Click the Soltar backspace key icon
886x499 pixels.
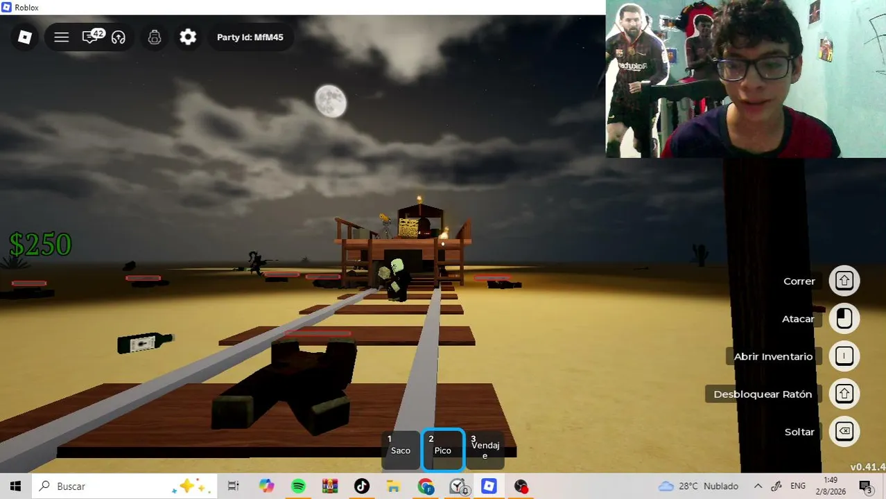[844, 432]
